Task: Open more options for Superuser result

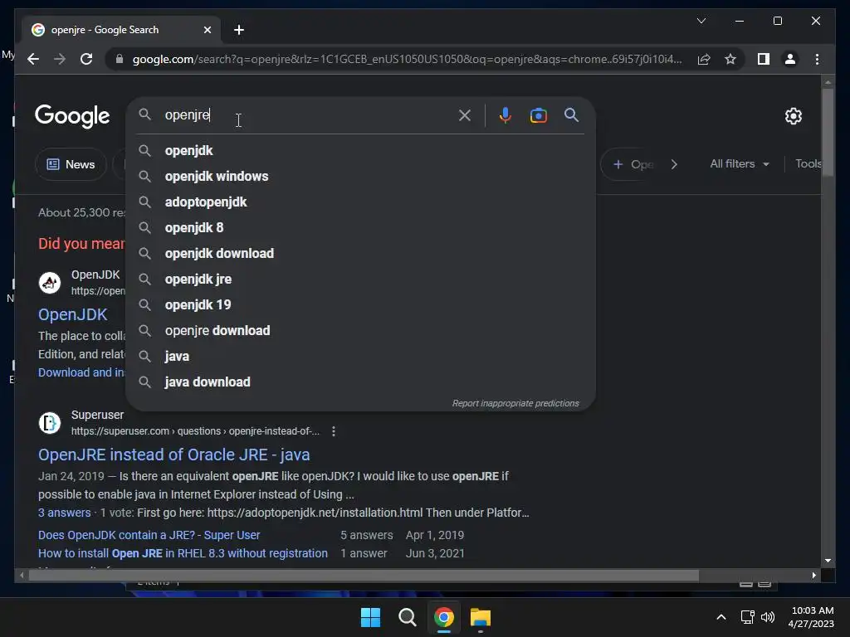Action: (334, 431)
